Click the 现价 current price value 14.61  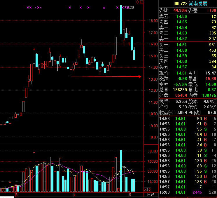[x=181, y=73]
